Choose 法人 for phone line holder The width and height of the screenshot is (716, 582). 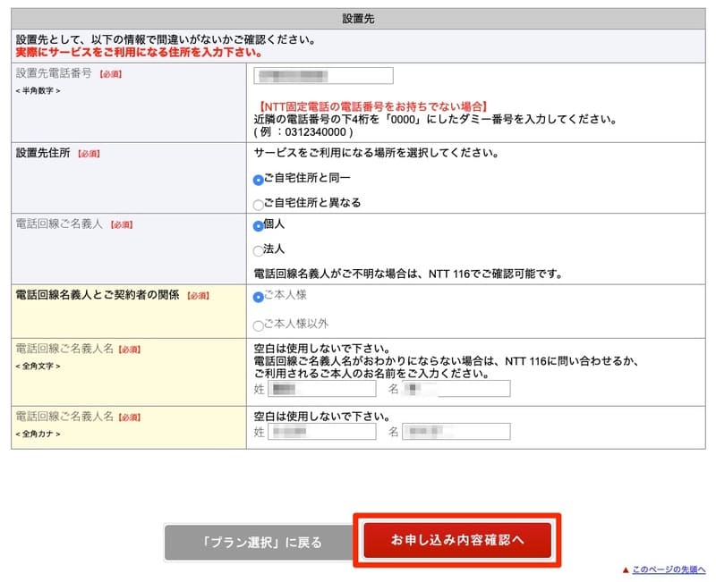(x=258, y=250)
